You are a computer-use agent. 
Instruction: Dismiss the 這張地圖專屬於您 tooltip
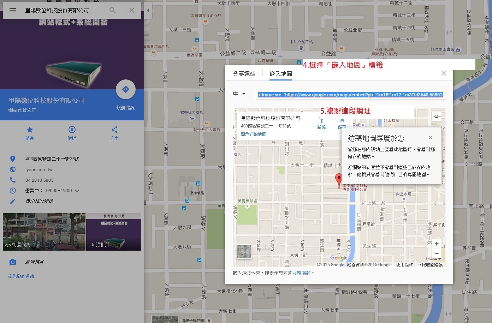click(430, 138)
